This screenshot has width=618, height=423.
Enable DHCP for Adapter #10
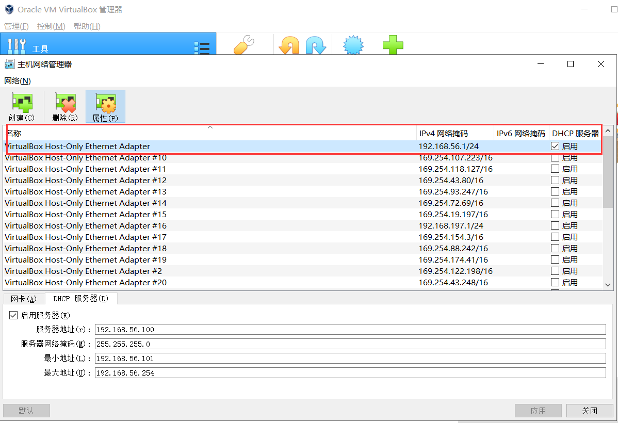click(555, 158)
